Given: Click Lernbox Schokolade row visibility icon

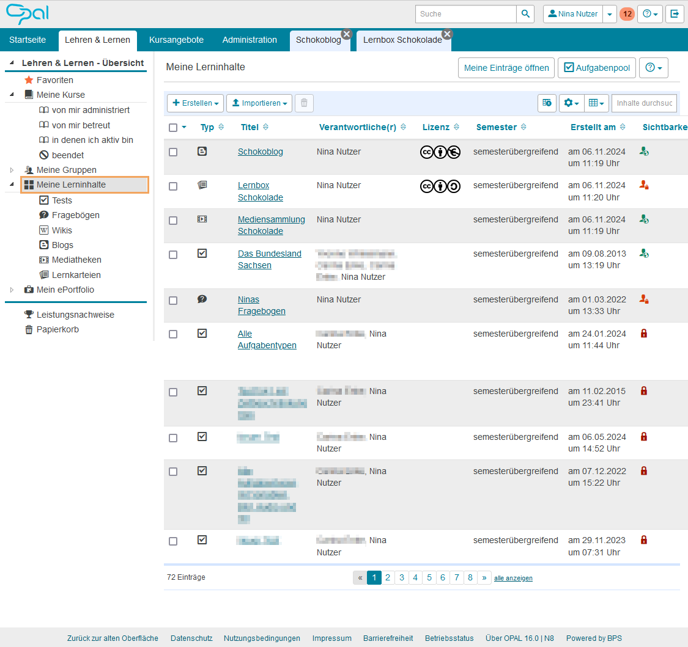Looking at the screenshot, I should 644,185.
